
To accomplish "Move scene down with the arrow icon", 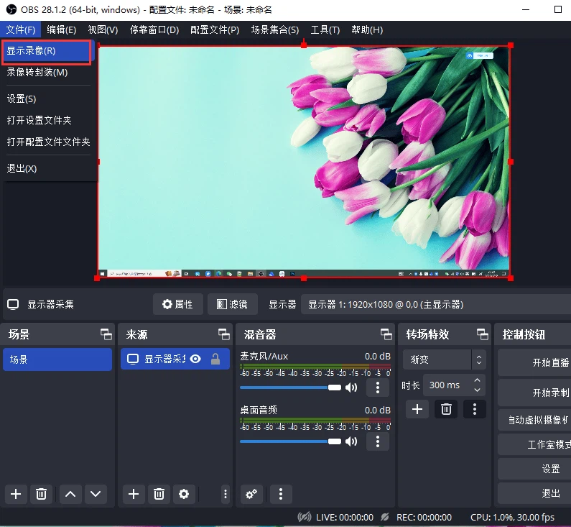I will [x=96, y=494].
